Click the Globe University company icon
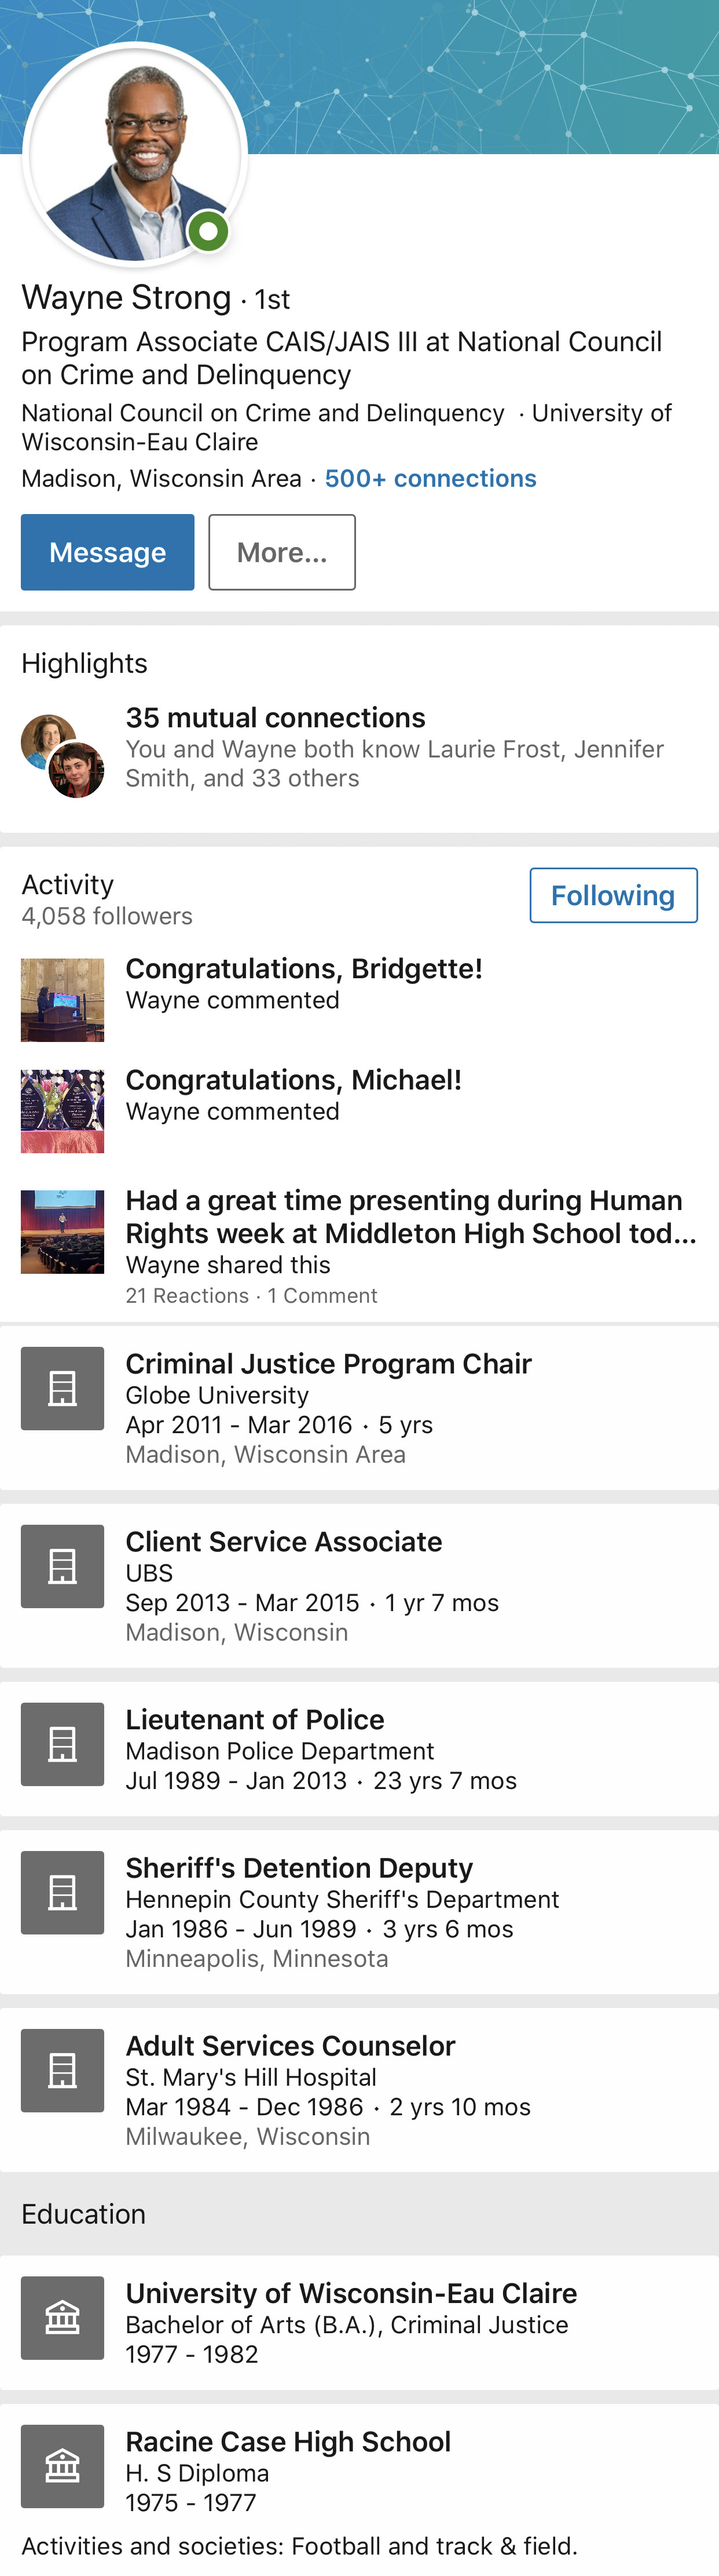The width and height of the screenshot is (719, 2576). click(63, 1388)
